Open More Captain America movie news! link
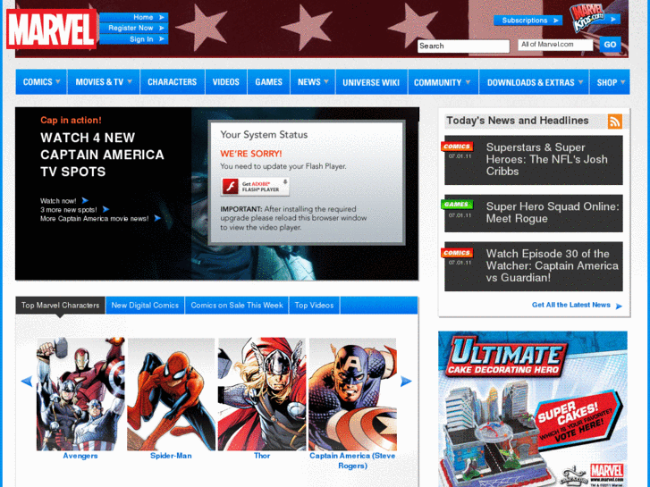Image resolution: width=650 pixels, height=487 pixels. point(95,218)
